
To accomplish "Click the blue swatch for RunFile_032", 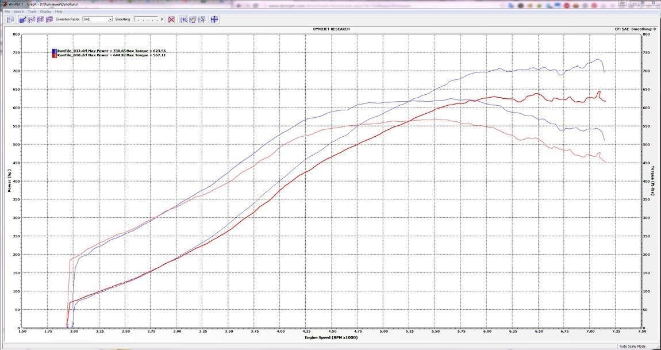I will [55, 51].
